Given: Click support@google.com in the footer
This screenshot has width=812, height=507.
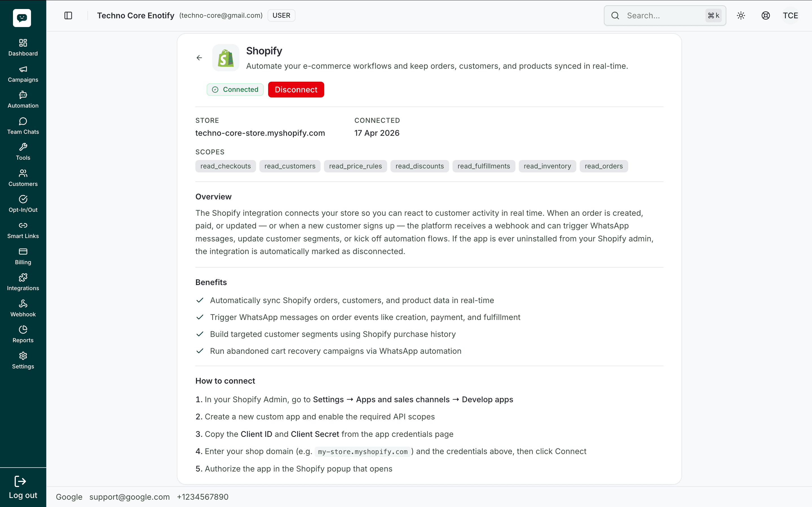Looking at the screenshot, I should pos(129,497).
